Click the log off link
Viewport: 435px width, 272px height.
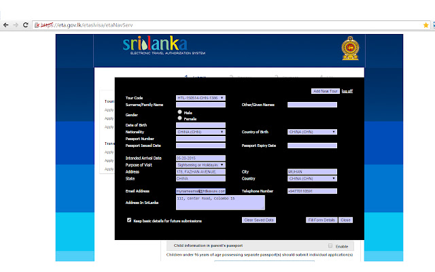point(347,90)
